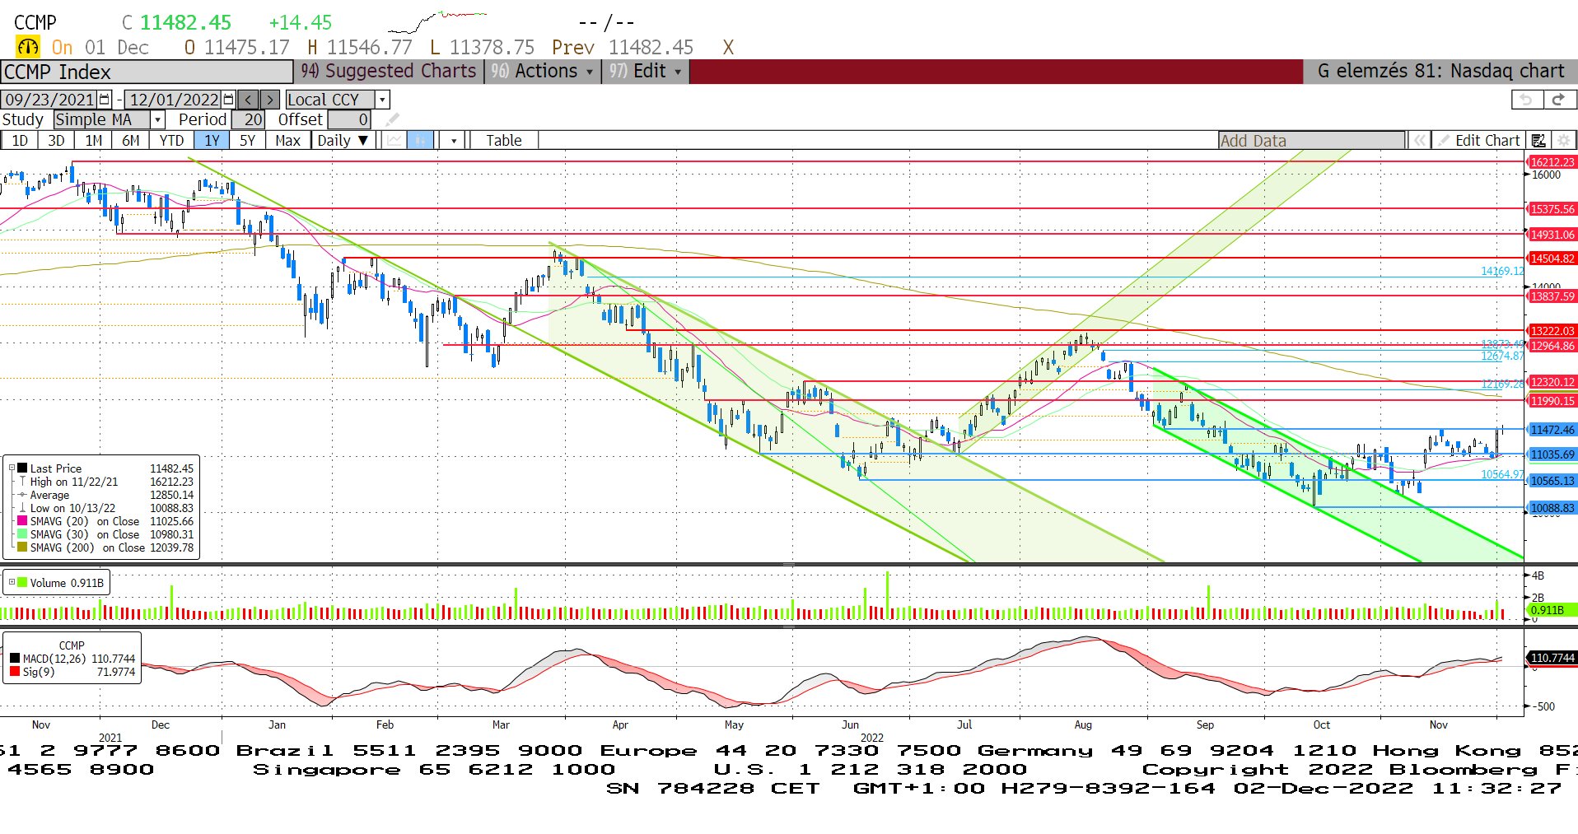Undo the last chart change
Image resolution: width=1578 pixels, height=834 pixels.
(x=1526, y=100)
